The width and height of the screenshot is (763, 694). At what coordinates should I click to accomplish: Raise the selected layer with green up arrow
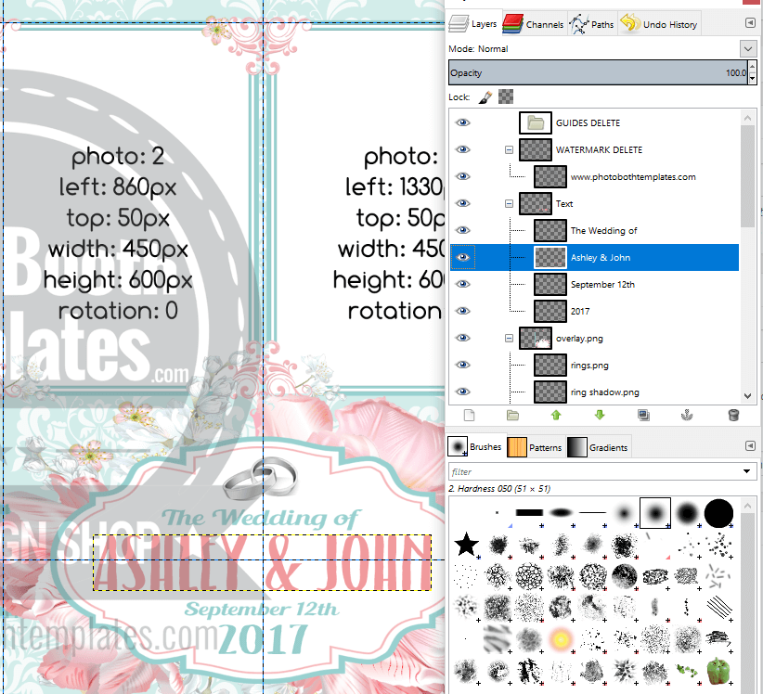point(556,415)
